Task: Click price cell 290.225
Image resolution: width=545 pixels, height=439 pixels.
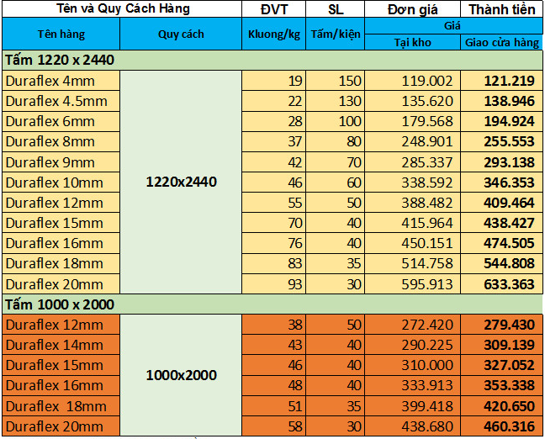Action: tap(413, 345)
